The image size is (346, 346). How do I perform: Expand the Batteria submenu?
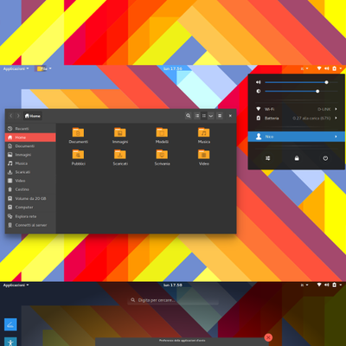pyautogui.click(x=297, y=119)
